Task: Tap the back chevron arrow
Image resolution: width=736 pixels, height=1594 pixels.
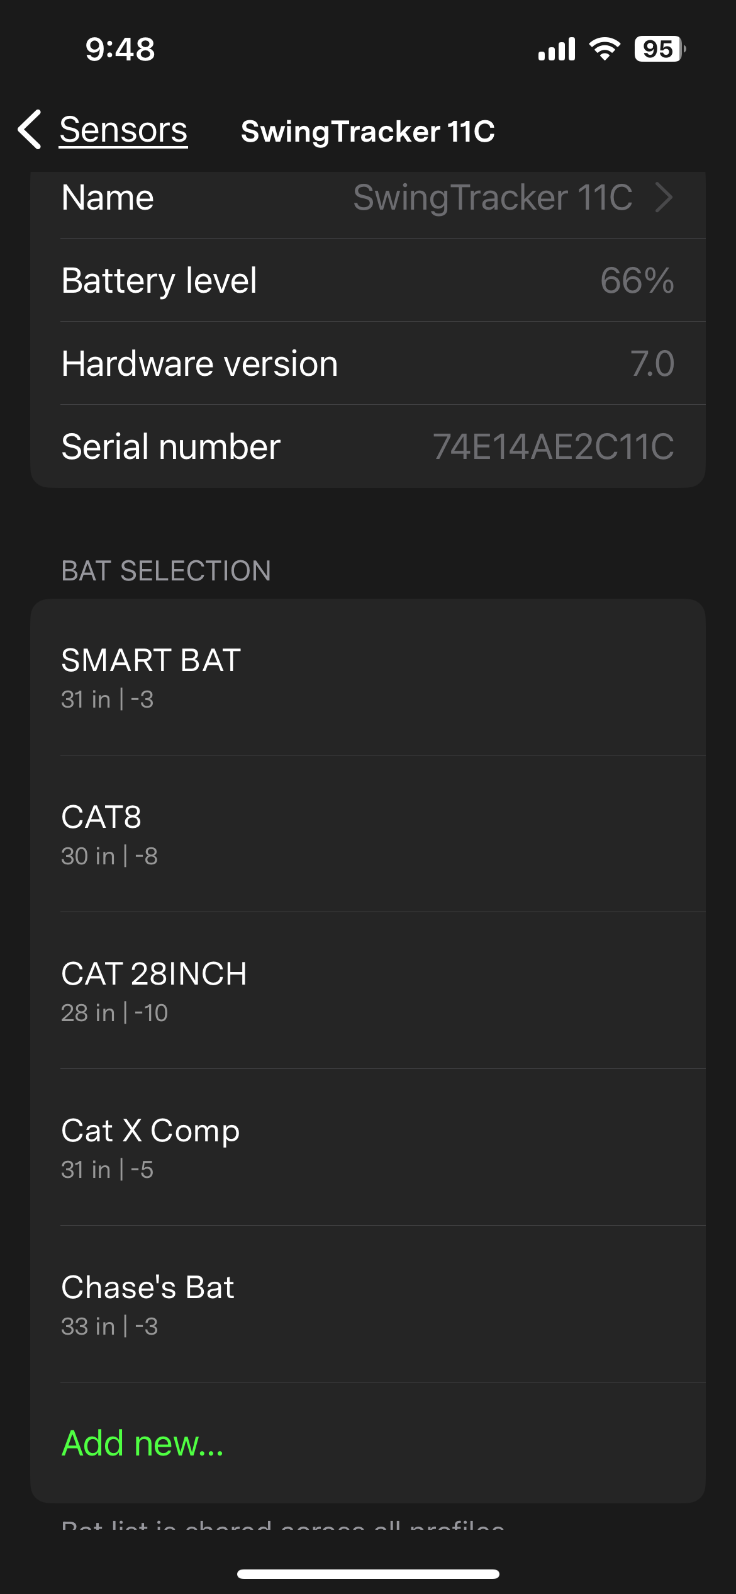Action: point(30,130)
